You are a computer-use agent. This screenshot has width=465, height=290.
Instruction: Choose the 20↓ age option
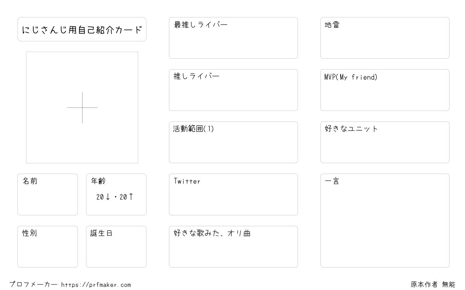(103, 197)
